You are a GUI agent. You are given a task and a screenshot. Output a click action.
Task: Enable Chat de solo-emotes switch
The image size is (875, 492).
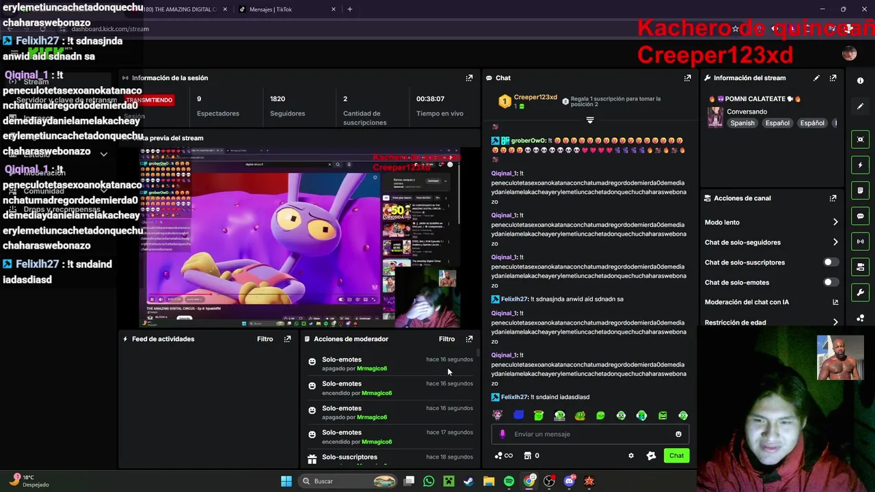[x=830, y=282]
